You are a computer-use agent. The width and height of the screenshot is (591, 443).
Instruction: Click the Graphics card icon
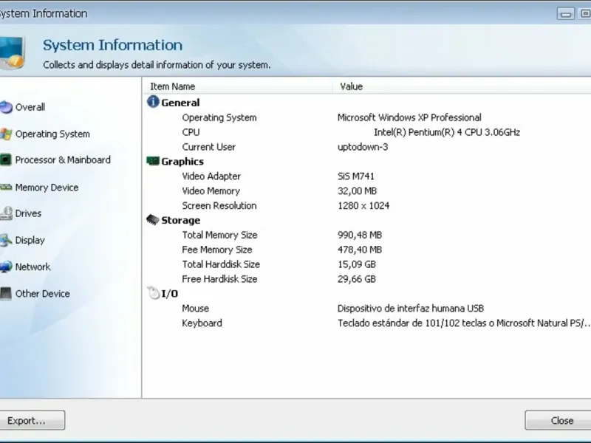153,161
